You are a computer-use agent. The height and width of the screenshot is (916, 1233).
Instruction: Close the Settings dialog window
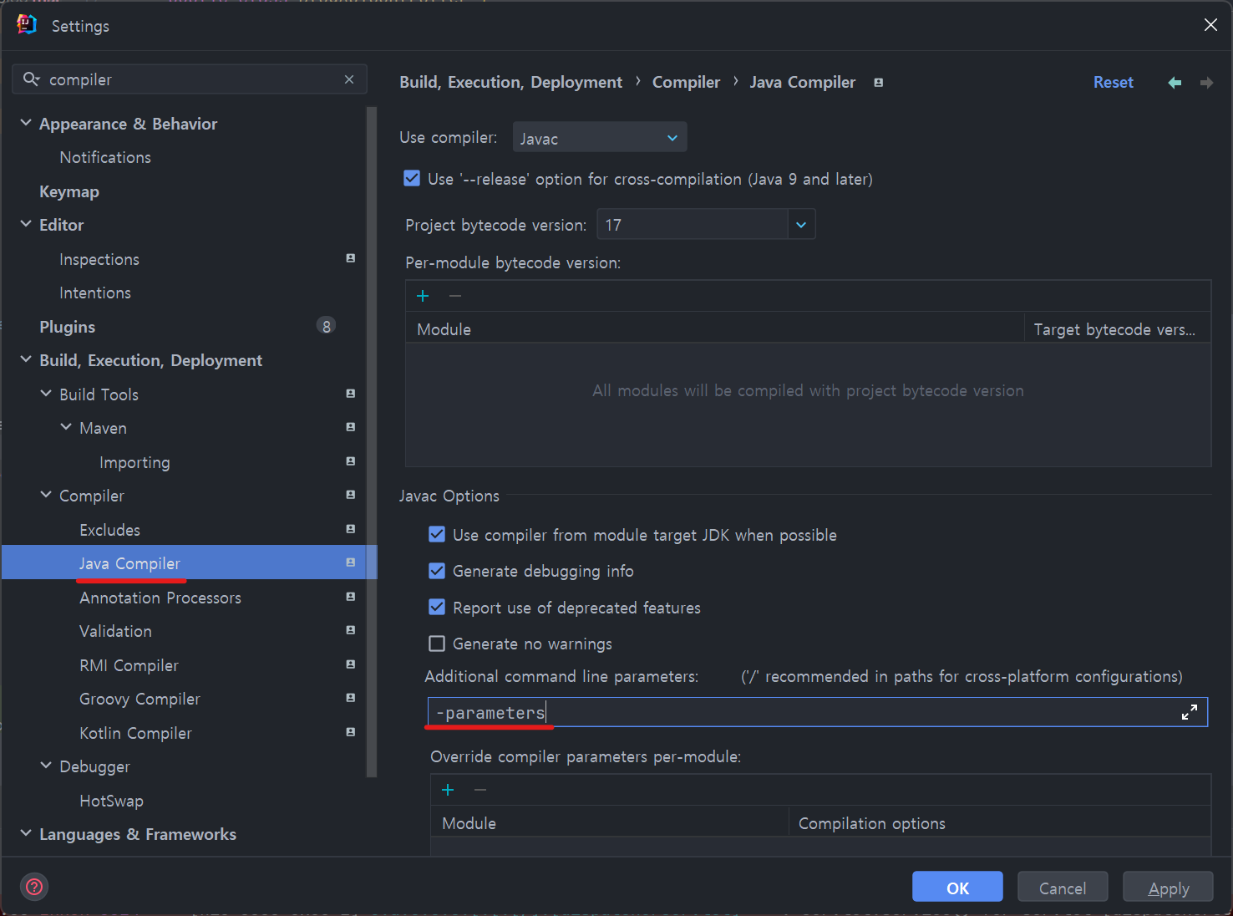pos(1210,25)
